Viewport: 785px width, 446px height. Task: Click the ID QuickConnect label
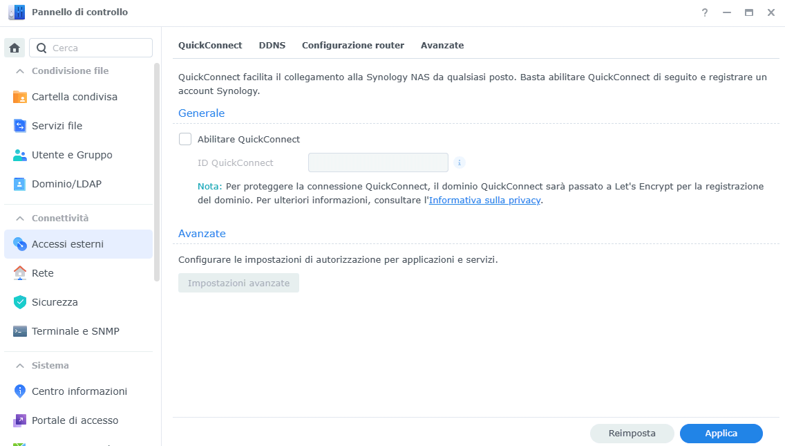point(236,163)
